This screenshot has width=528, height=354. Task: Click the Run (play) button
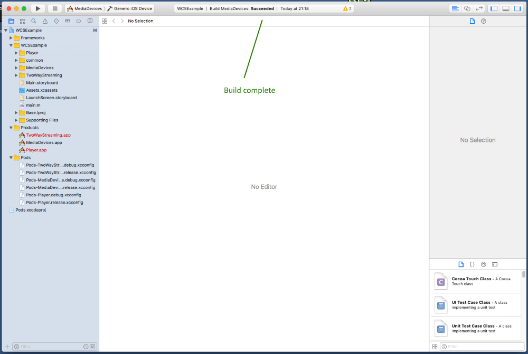tap(38, 8)
